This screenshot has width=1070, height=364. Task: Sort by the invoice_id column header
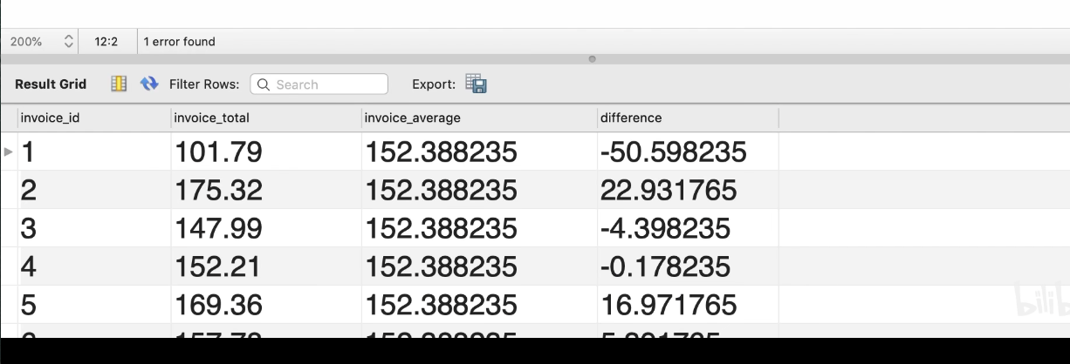tap(93, 118)
